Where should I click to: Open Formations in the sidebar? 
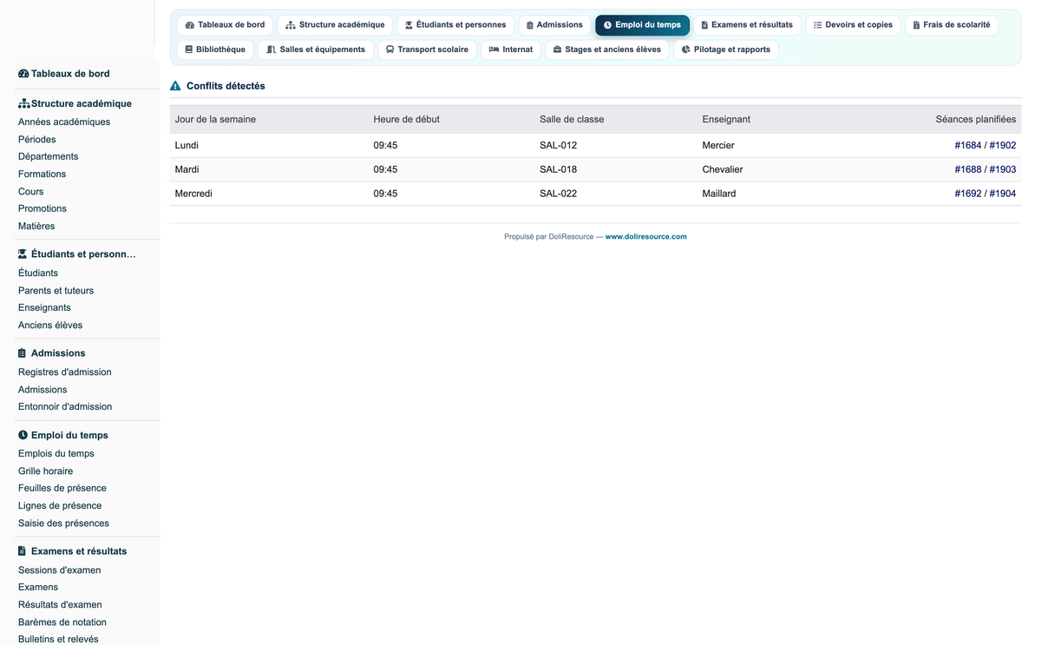pos(43,174)
